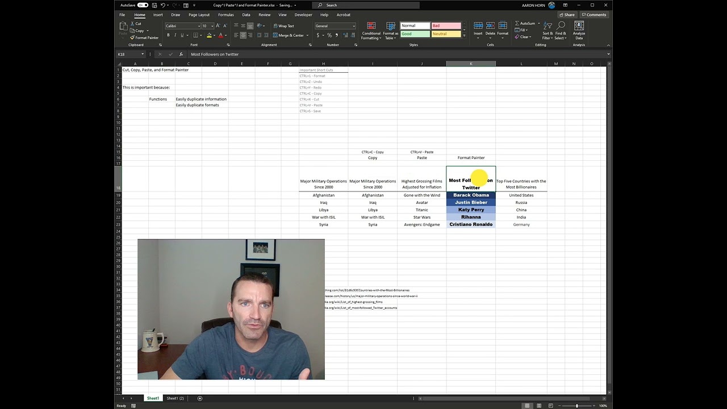Select the Barack Obama cell
The width and height of the screenshot is (727, 409).
471,195
